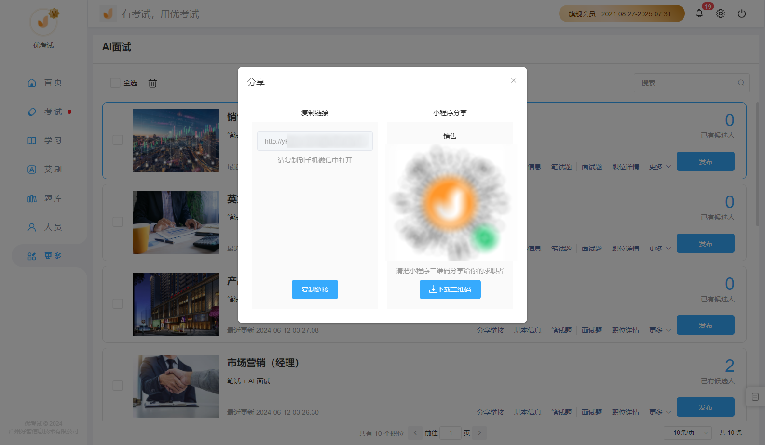Image resolution: width=765 pixels, height=445 pixels.
Task: Click 发布 button on first job card
Action: pyautogui.click(x=706, y=161)
